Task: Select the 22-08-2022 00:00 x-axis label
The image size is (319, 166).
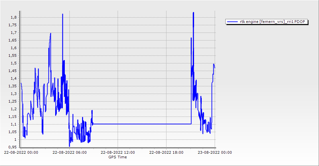Action: (21, 153)
